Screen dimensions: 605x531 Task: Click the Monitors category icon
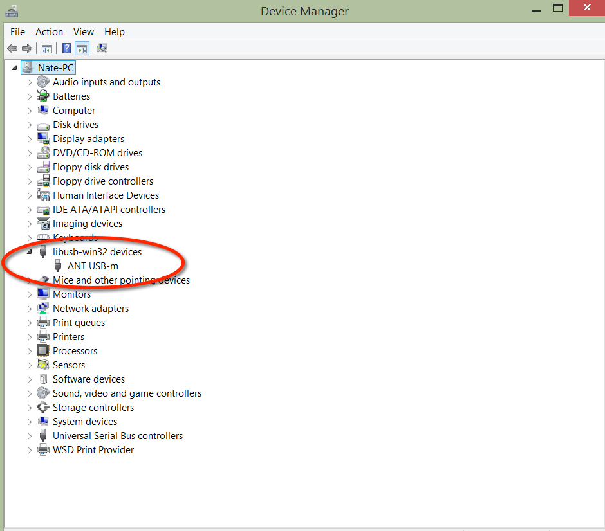pos(43,294)
